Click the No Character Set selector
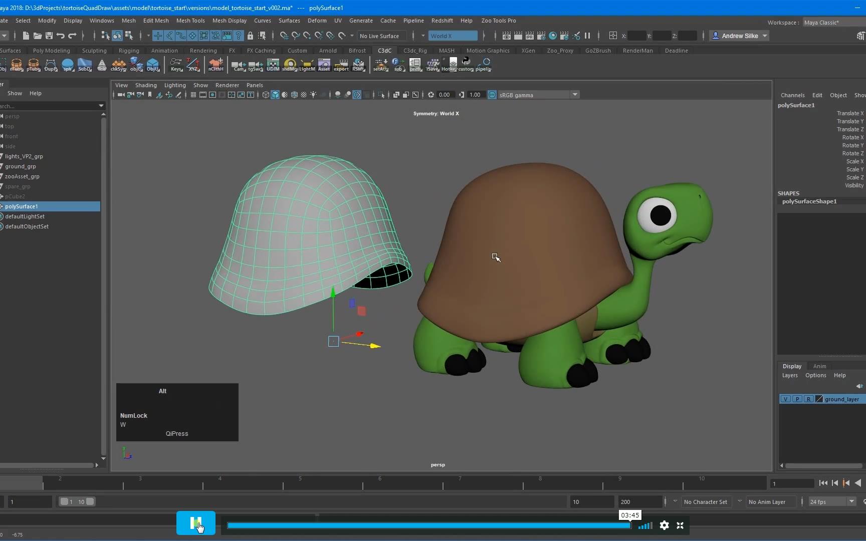The image size is (866, 541). click(x=706, y=501)
